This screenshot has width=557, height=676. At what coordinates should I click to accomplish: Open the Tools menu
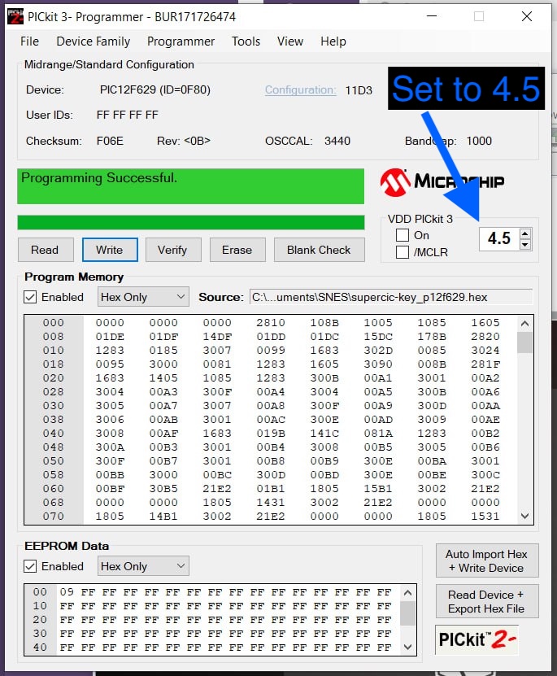[x=246, y=41]
